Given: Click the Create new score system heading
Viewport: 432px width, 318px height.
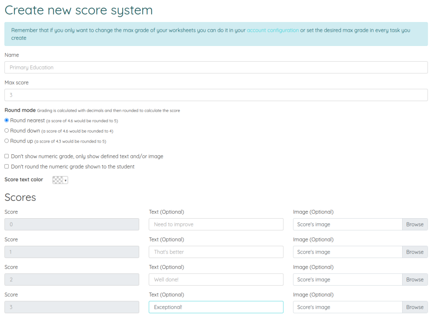Looking at the screenshot, I should tap(79, 10).
